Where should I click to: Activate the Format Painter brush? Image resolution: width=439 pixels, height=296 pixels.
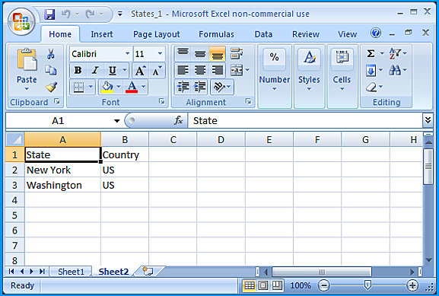pos(52,87)
